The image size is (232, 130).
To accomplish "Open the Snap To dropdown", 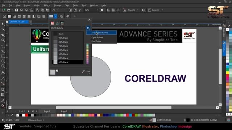I will (138, 10).
